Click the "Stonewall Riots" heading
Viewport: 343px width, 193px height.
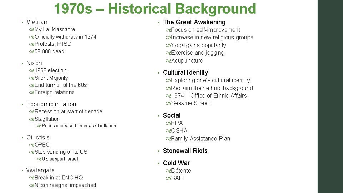click(185, 151)
